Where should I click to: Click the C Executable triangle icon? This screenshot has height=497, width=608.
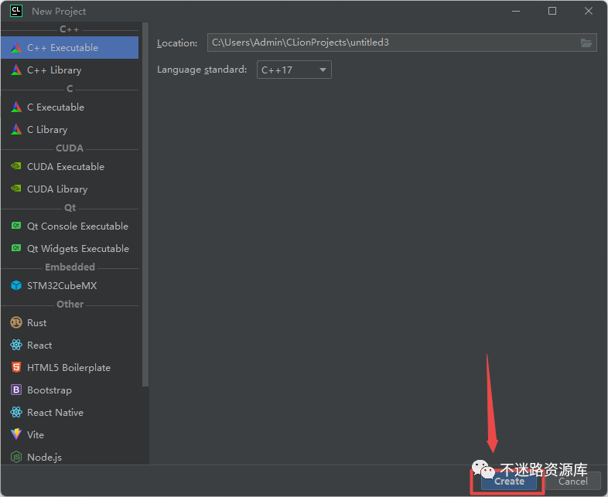click(16, 107)
